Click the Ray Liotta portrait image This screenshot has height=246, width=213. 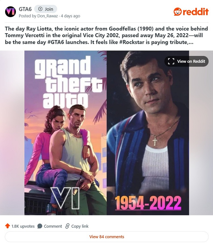(x=148, y=133)
